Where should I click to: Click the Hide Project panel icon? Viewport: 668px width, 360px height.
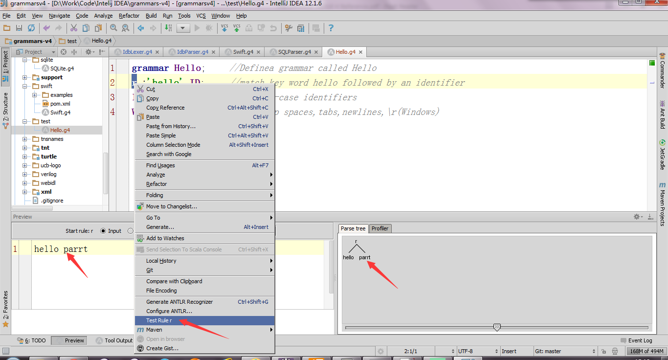[102, 52]
